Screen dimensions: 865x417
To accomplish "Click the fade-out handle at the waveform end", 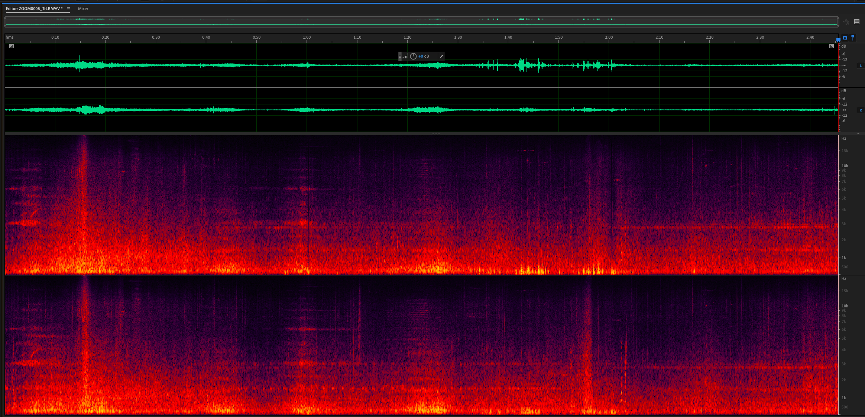I will click(x=832, y=46).
